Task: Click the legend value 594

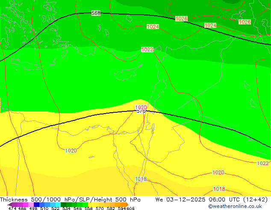Action: (122, 208)
